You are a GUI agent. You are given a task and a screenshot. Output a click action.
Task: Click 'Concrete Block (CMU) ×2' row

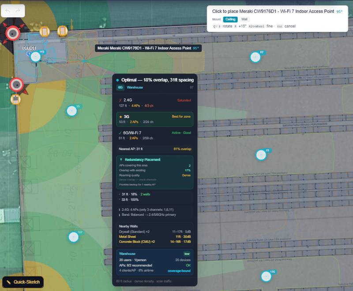155,242
